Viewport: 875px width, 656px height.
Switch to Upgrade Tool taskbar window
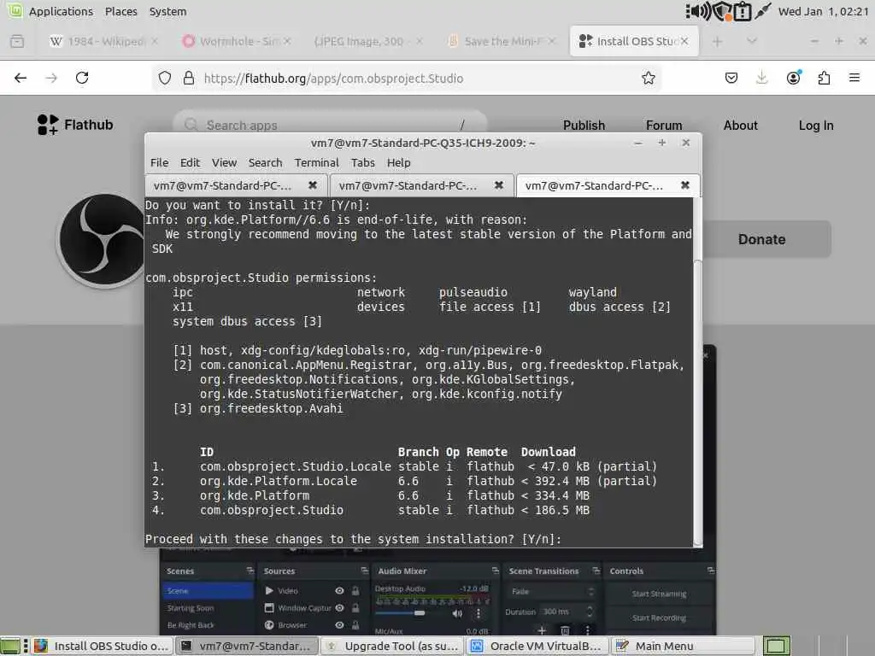[393, 646]
